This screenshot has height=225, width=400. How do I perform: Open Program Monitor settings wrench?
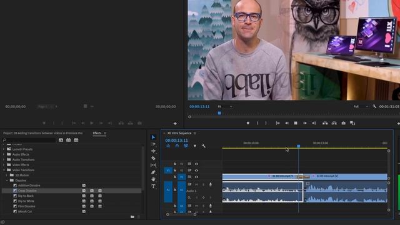click(374, 106)
